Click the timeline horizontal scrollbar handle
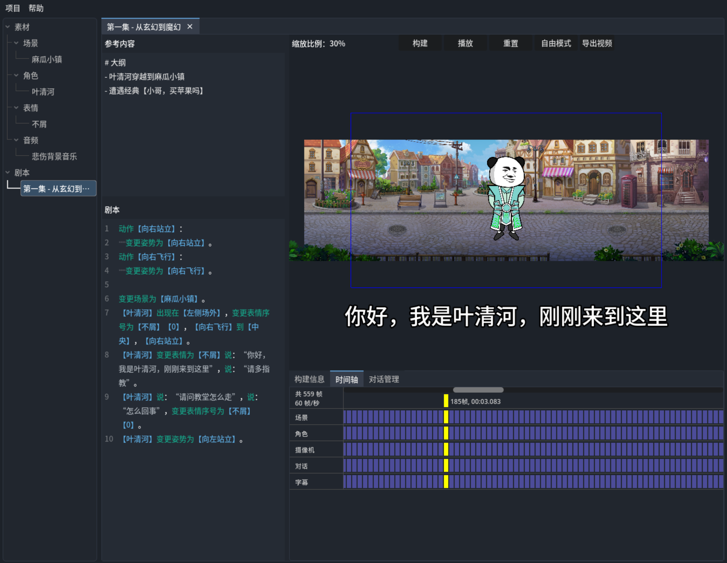This screenshot has height=563, width=727. tap(478, 390)
